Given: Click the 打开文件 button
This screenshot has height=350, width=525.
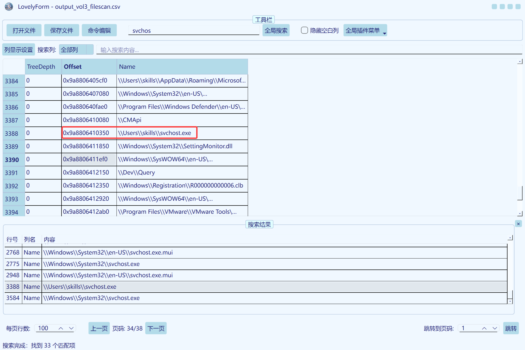Looking at the screenshot, I should (x=24, y=30).
